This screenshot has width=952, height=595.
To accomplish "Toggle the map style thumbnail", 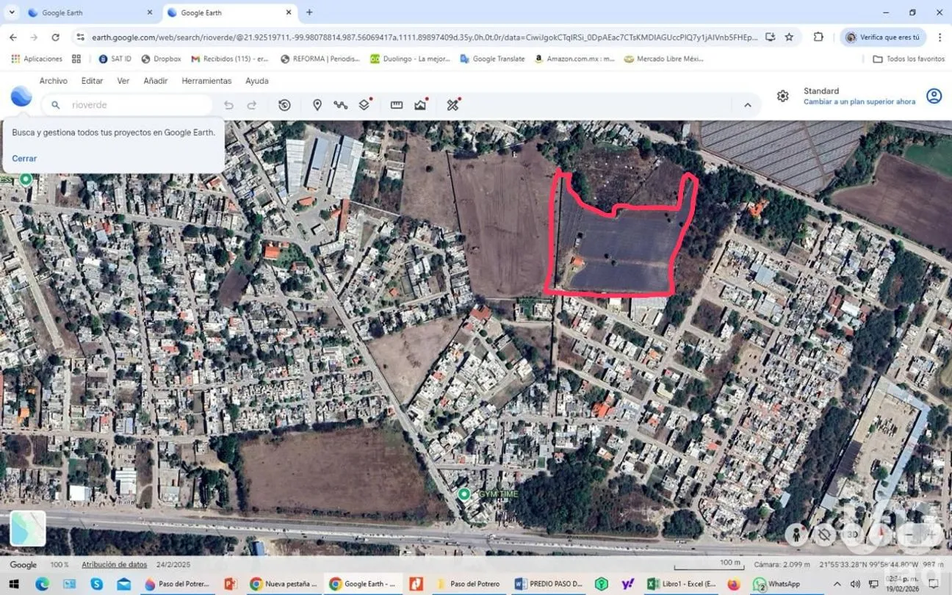I will [x=28, y=528].
